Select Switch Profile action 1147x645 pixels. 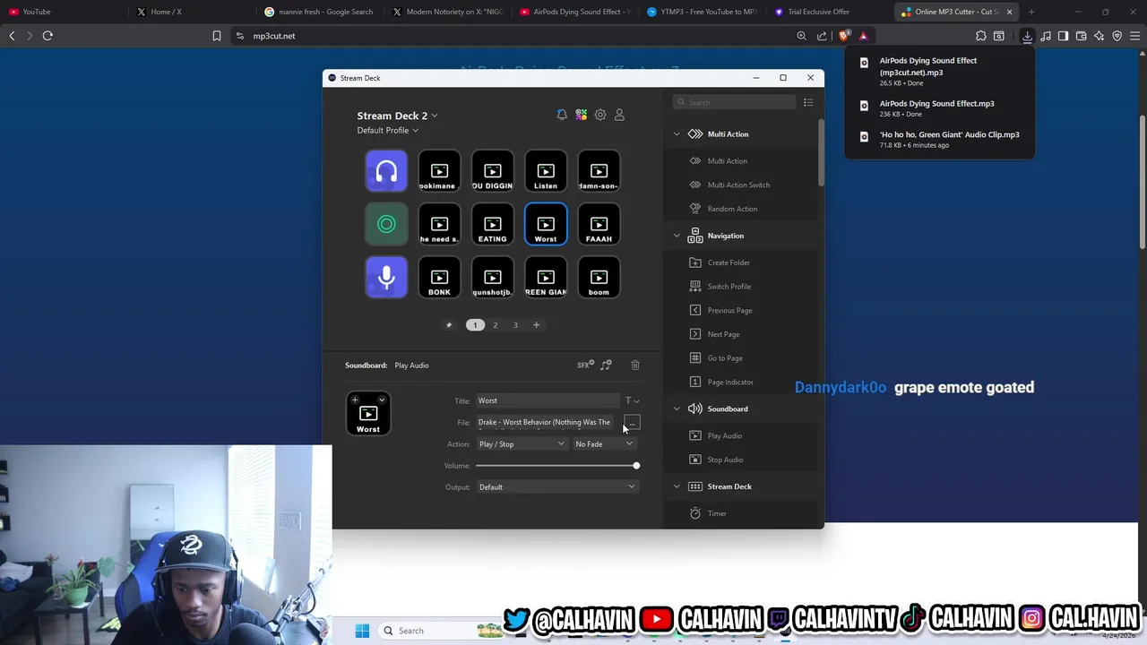[x=729, y=287]
